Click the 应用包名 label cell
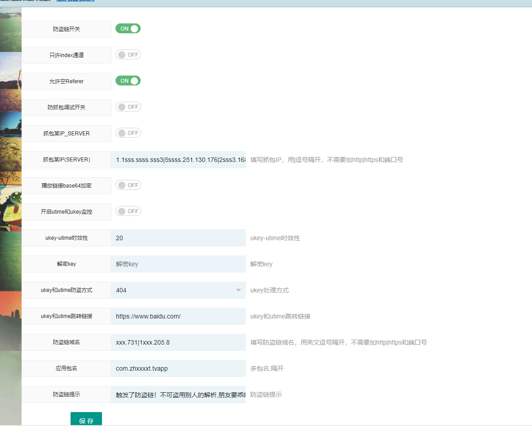Viewport: 532px width, 426px height. tap(66, 368)
